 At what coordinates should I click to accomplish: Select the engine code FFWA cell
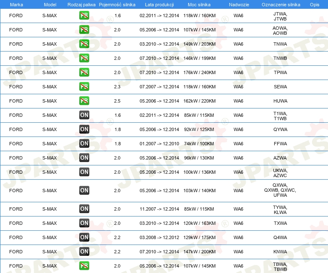(280, 144)
